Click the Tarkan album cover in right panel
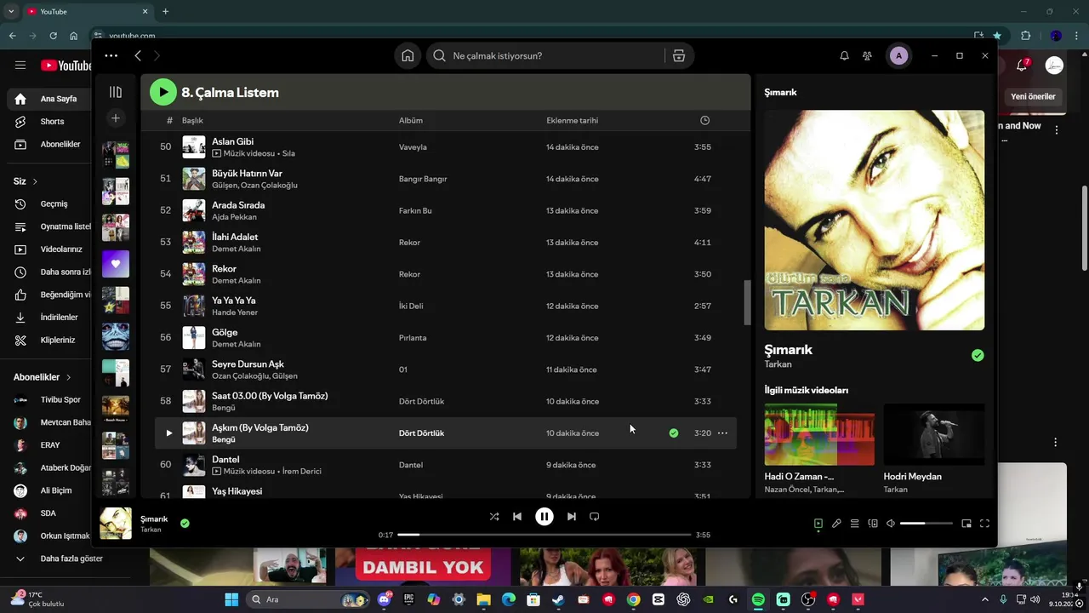 click(x=874, y=220)
